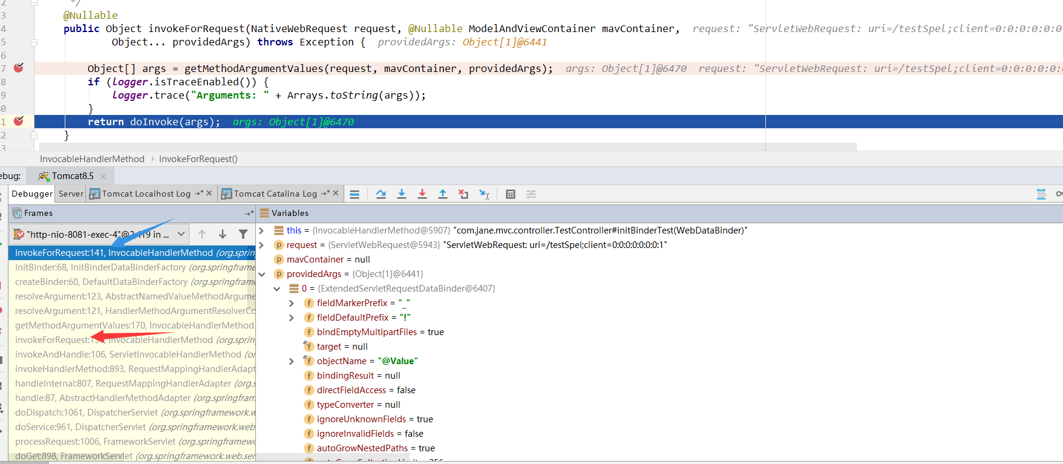Close the Tomcat8.5 debug session tab
Viewport: 1063px width, 464px height.
click(103, 176)
